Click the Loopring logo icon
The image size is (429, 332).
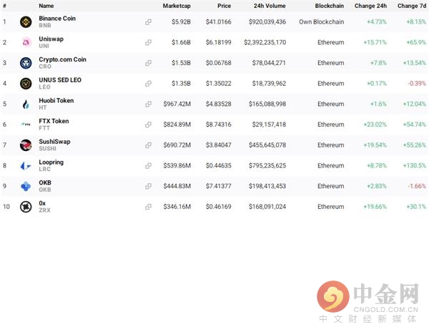(26, 165)
